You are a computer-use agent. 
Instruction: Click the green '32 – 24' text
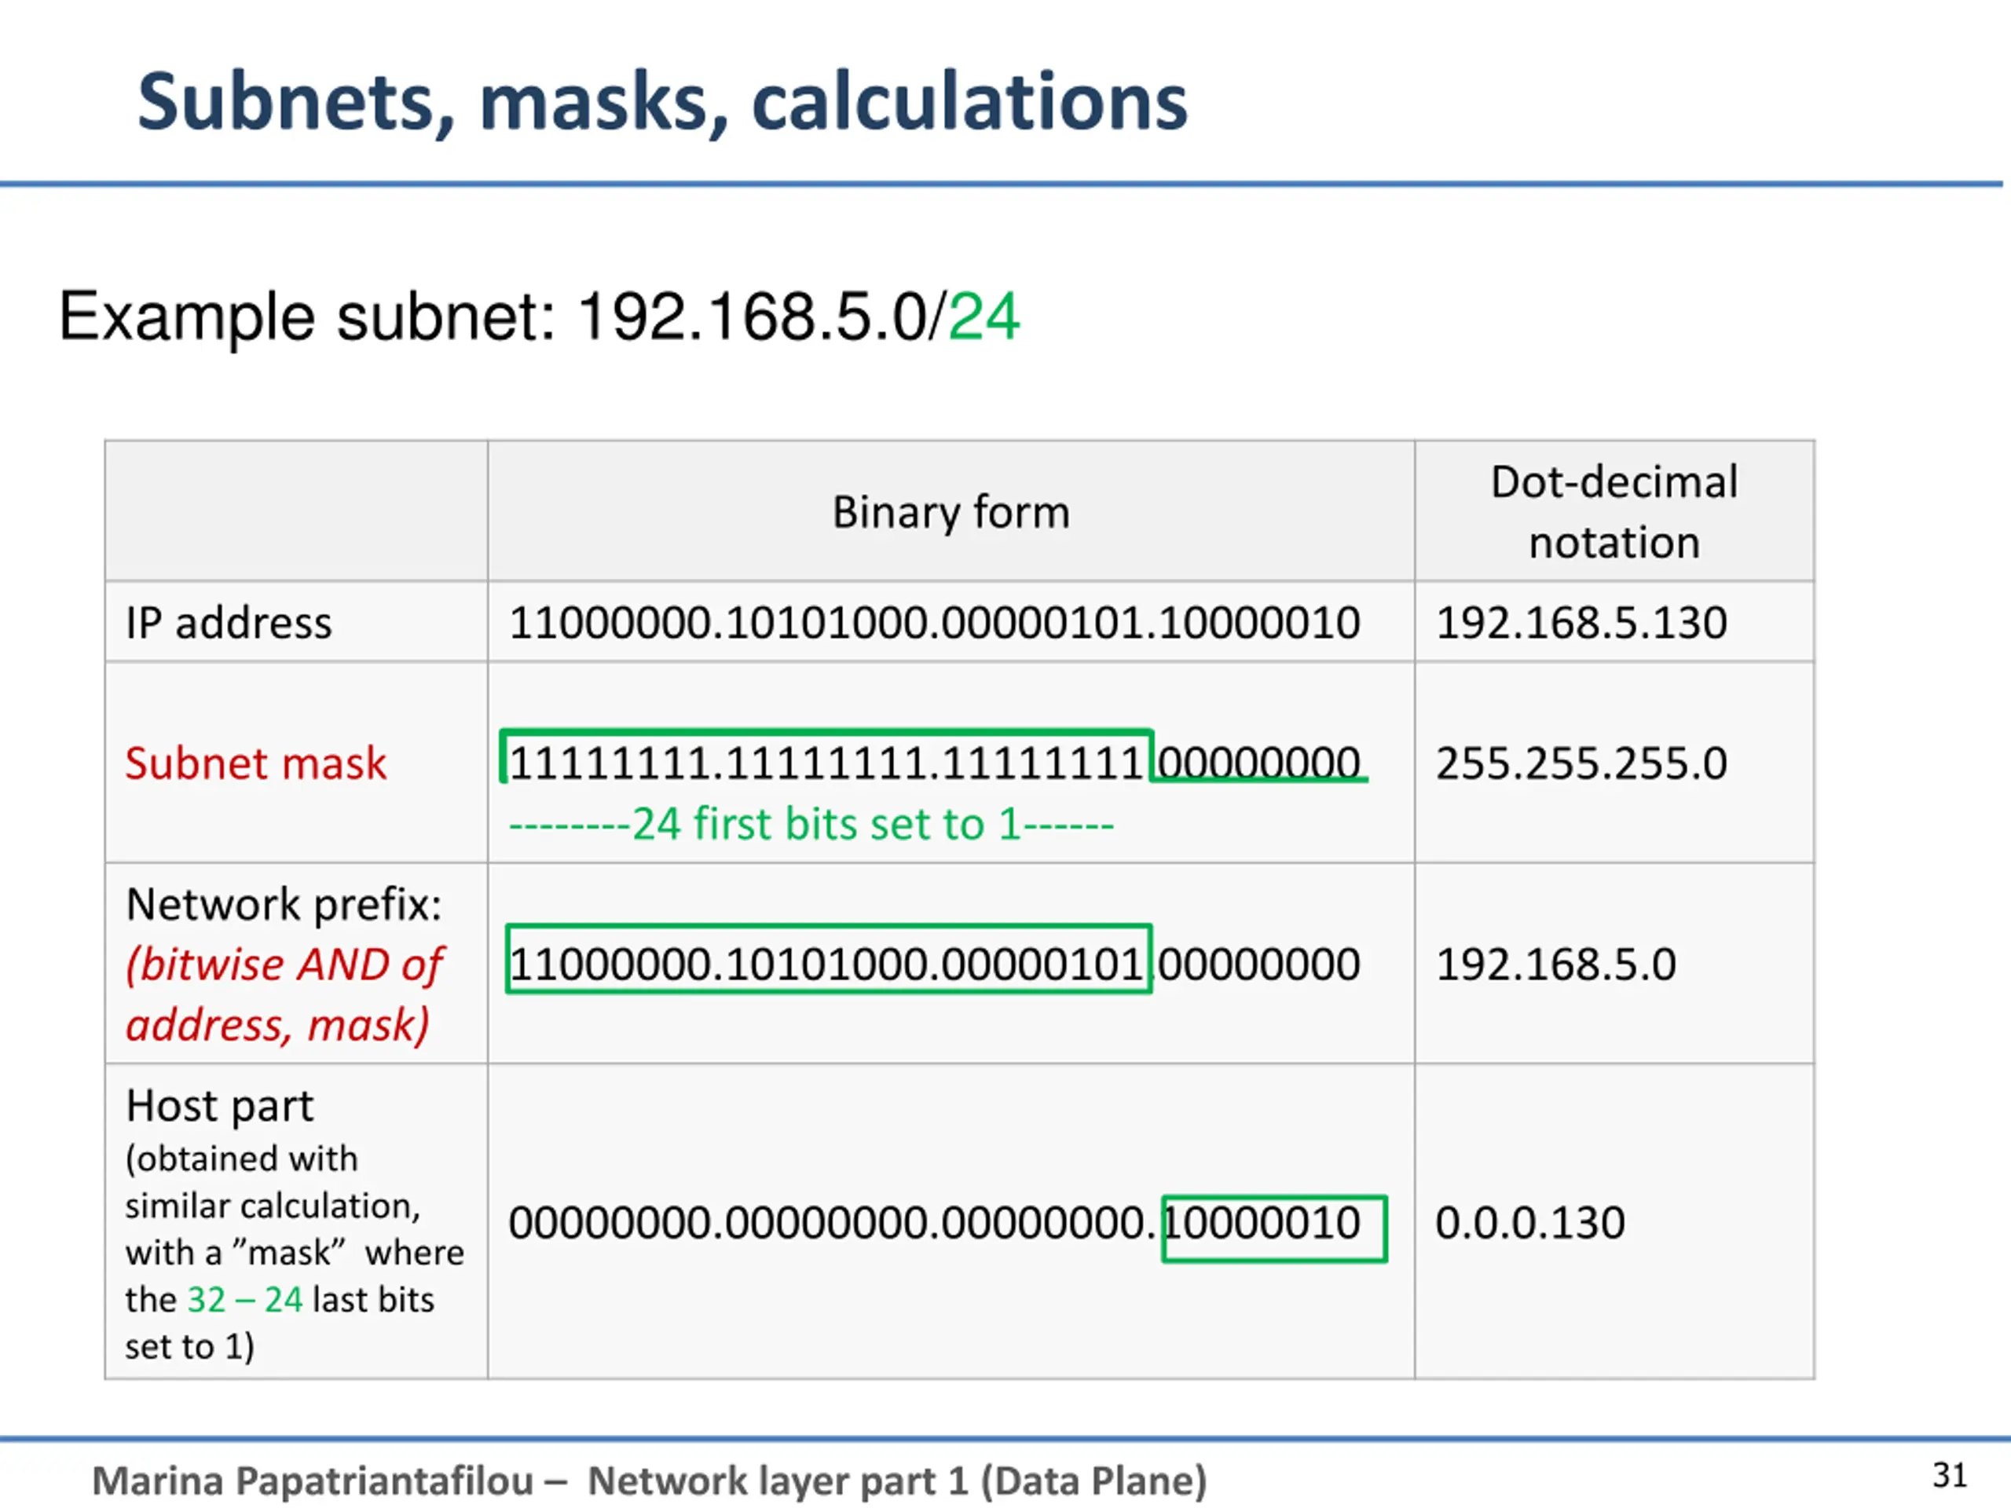pyautogui.click(x=244, y=1300)
